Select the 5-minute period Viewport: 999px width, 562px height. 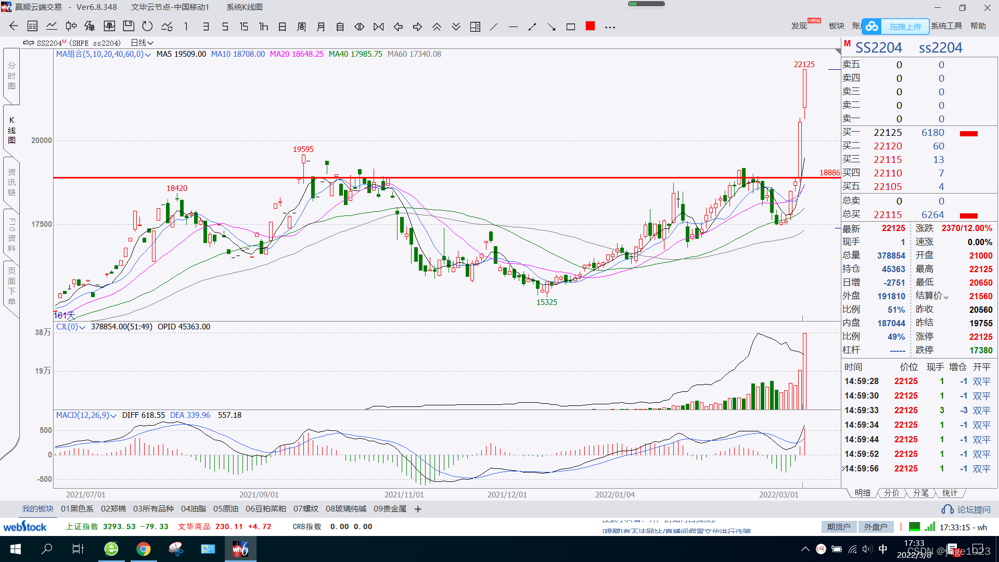pos(225,27)
